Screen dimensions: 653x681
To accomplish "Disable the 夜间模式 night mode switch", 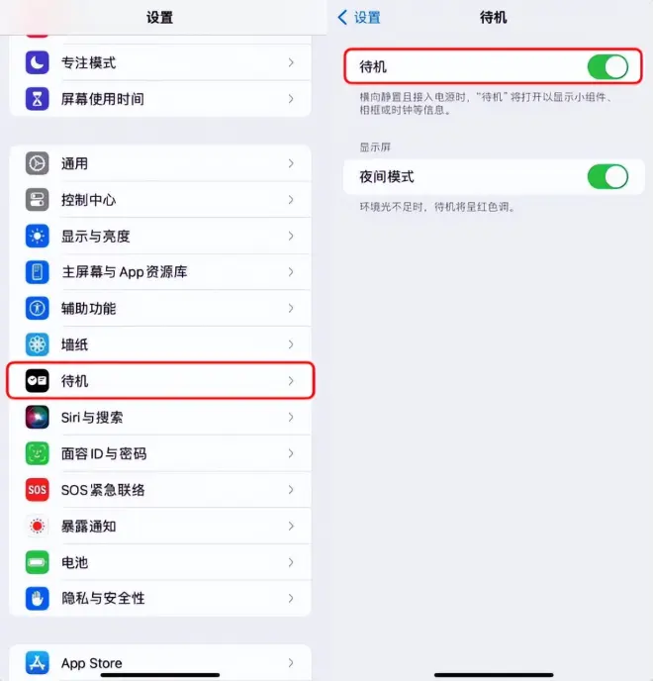I will pos(607,177).
